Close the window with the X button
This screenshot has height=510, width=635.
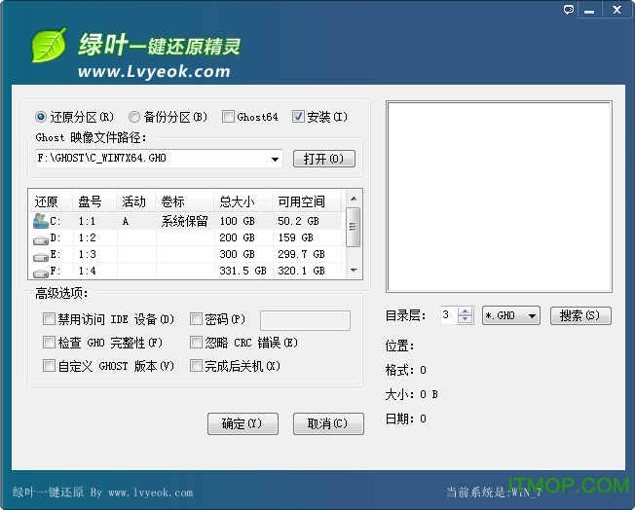point(616,10)
